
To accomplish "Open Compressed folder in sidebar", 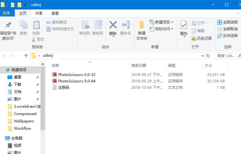I will point(25,114).
